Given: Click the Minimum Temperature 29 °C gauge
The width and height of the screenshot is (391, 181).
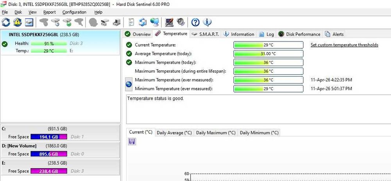Looking at the screenshot, I should coord(268,88).
